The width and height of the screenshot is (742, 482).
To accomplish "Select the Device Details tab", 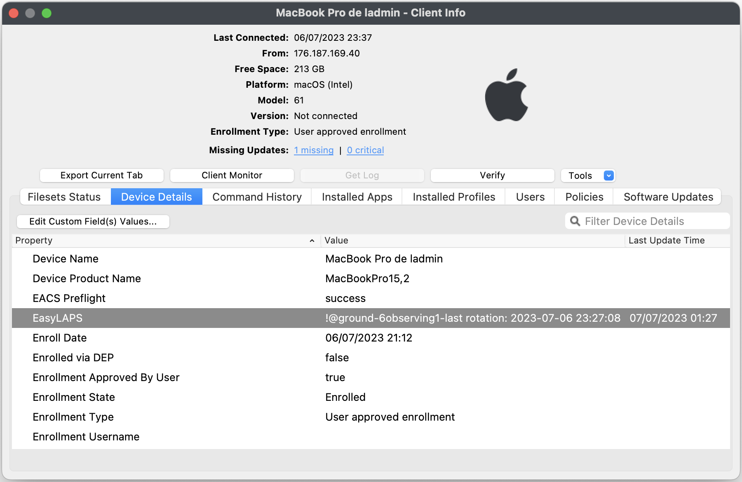I will (157, 197).
